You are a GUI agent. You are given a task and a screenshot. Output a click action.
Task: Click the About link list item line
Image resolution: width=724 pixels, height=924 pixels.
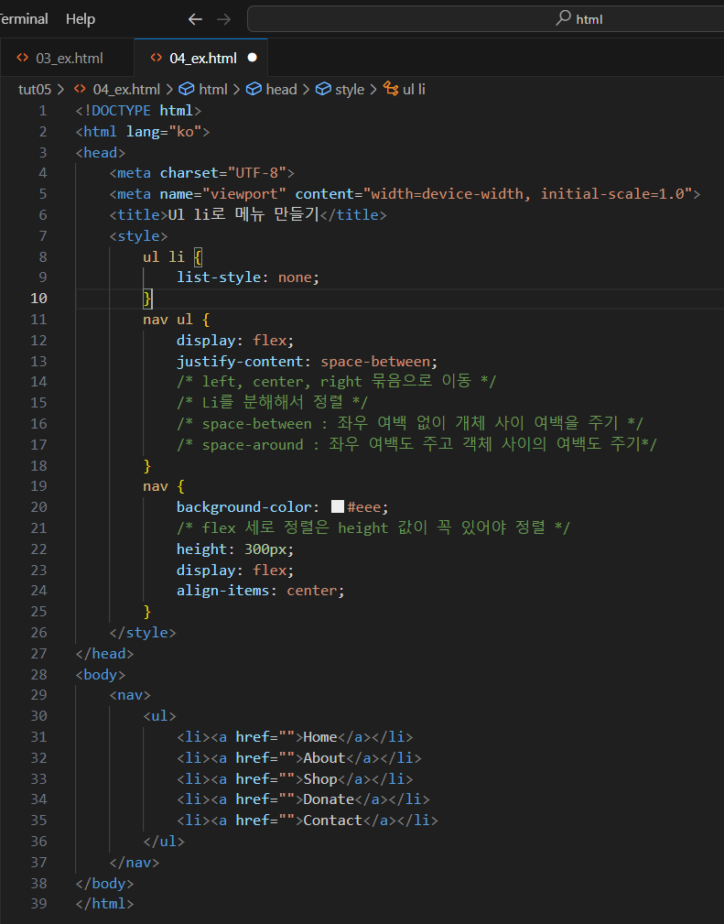298,758
